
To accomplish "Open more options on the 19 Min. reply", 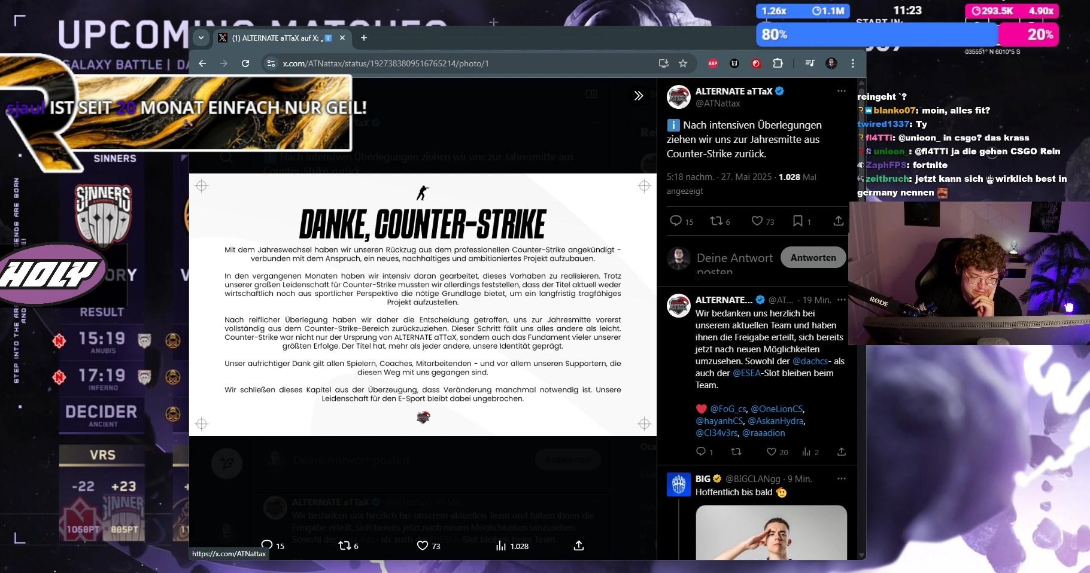I will point(842,300).
